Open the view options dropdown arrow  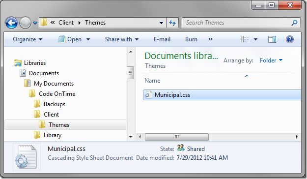pos(255,39)
